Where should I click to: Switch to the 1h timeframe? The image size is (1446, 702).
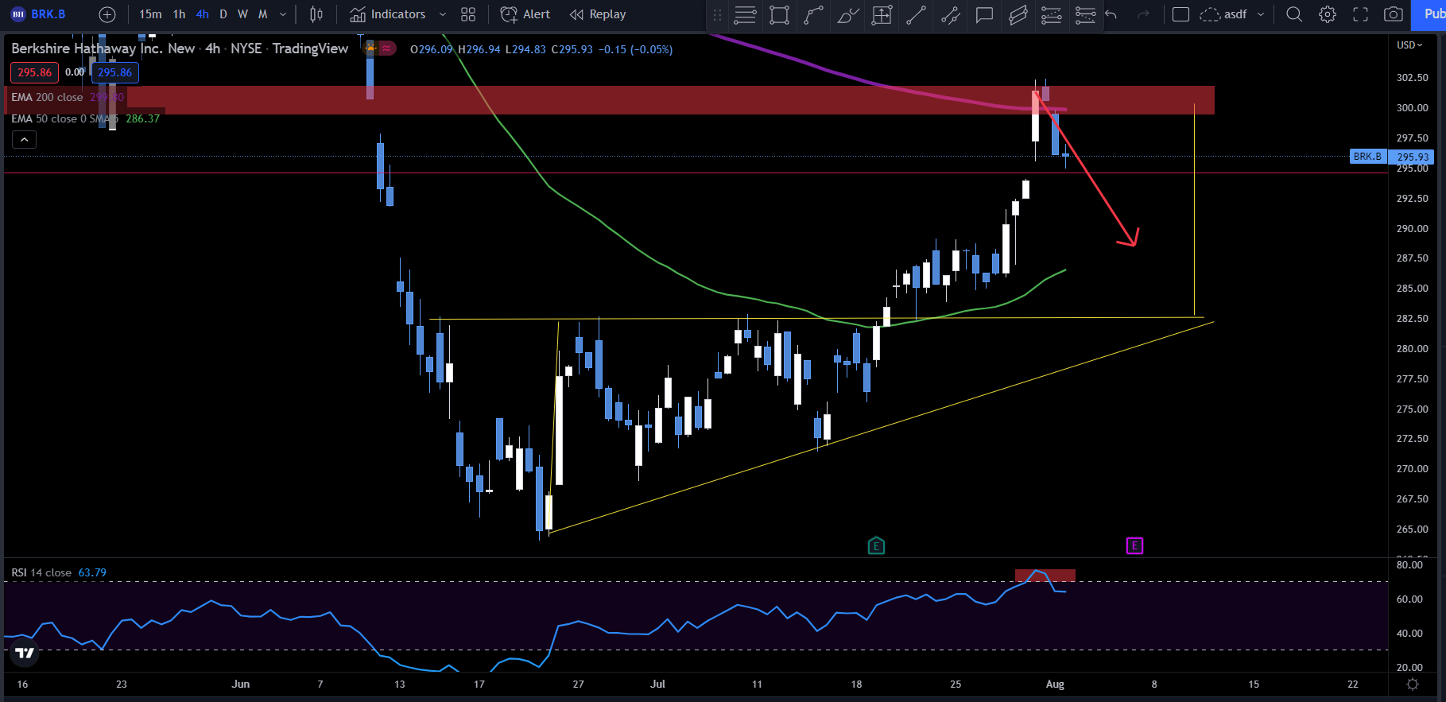click(180, 14)
